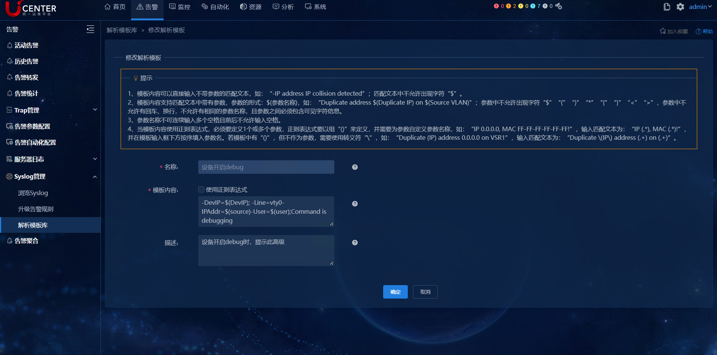Open 告警参数配置 via its config icon

click(x=10, y=126)
